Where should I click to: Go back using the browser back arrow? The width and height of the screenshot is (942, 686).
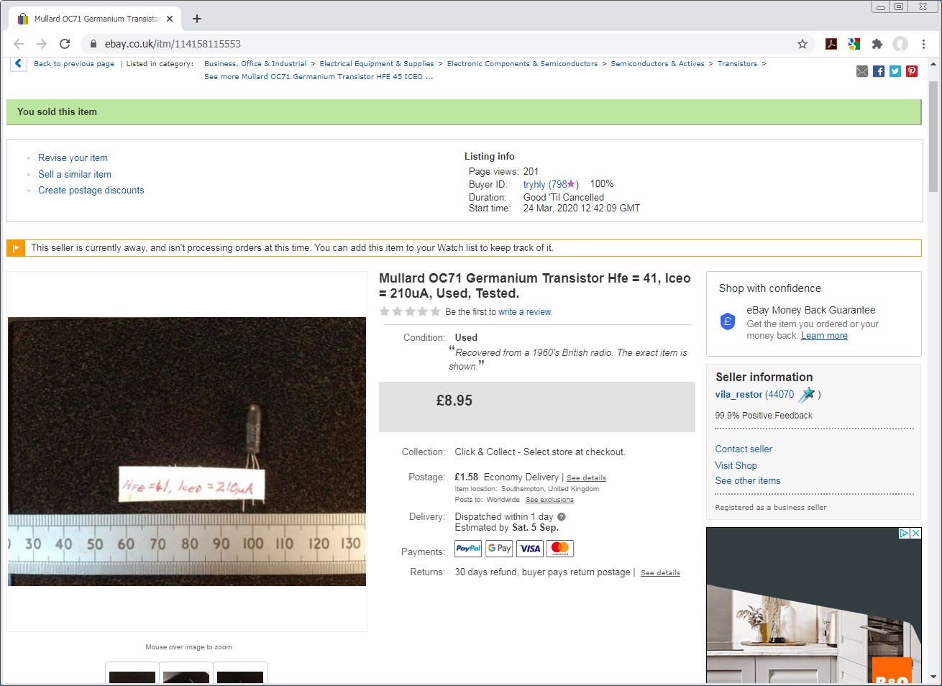click(19, 44)
